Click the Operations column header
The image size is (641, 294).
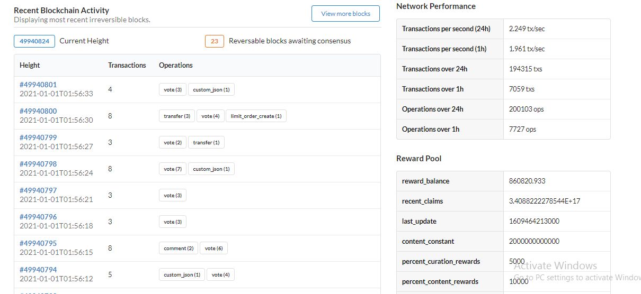point(176,65)
